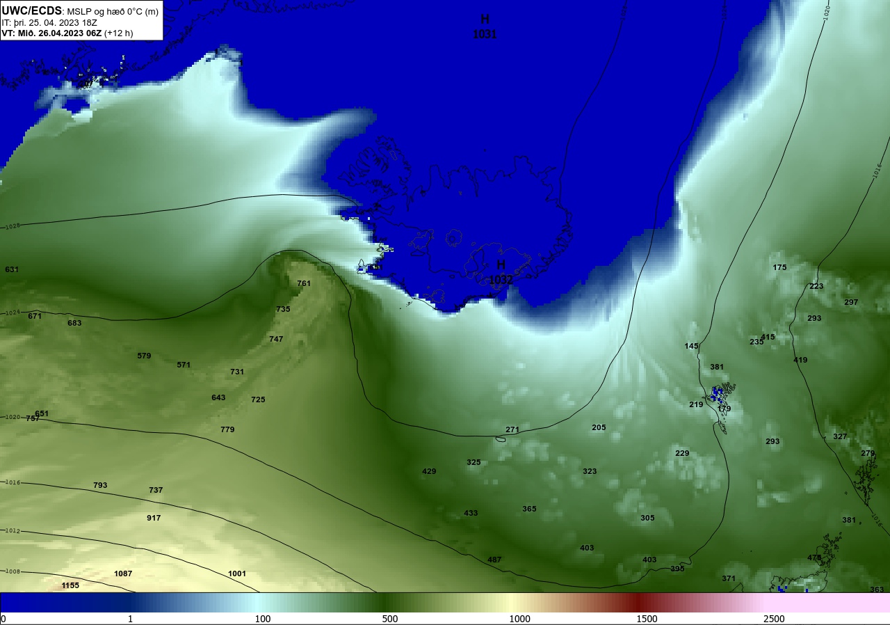Click the 2500 label on the color scale
The height and width of the screenshot is (625, 890).
point(774,619)
